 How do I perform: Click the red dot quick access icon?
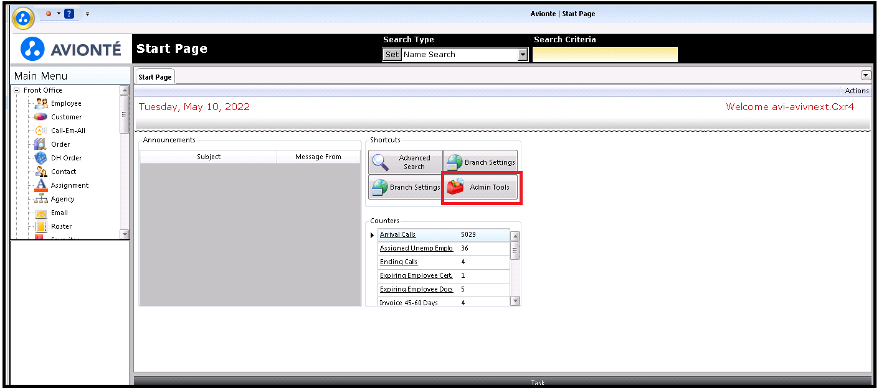pos(49,13)
